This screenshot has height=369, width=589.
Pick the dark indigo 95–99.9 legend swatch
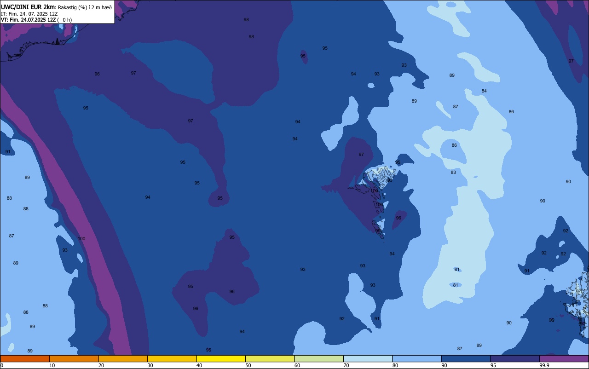(x=515, y=358)
